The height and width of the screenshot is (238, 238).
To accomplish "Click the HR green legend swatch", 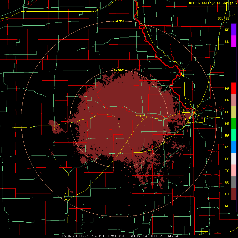I will 234,124.
